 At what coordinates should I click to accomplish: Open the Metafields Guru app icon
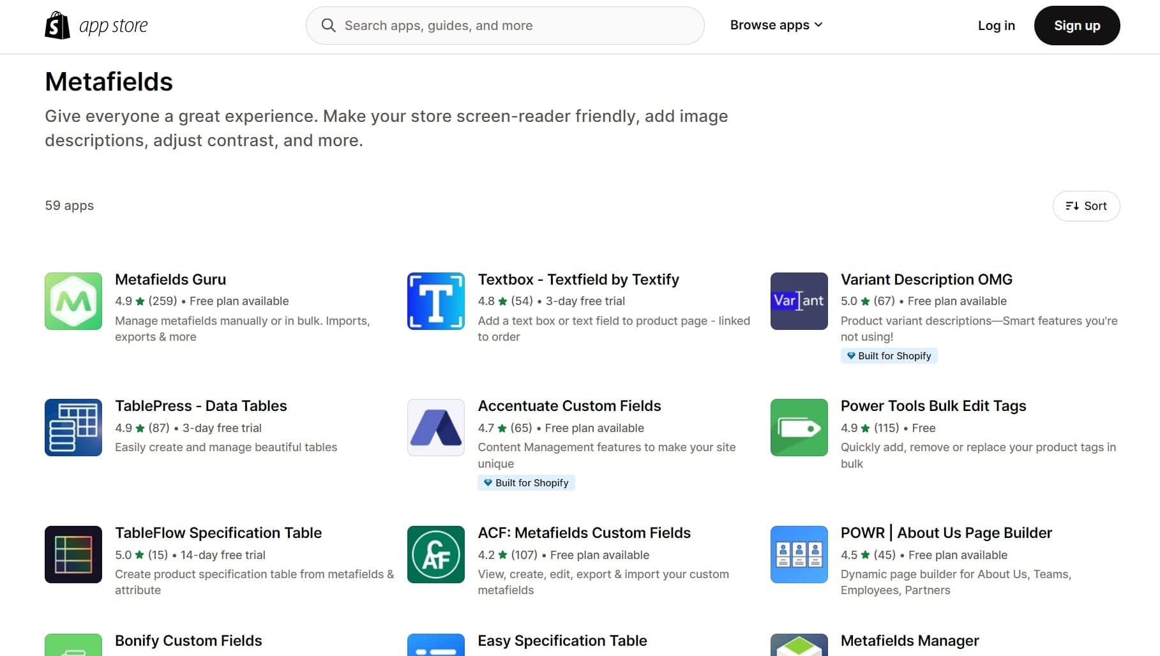pos(73,301)
